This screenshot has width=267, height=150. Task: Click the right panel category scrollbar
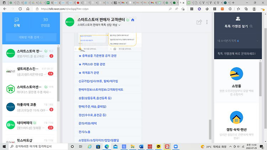pos(260,79)
